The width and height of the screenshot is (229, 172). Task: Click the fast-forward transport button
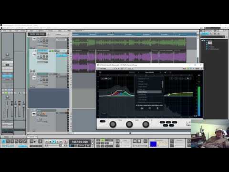pyautogui.click(x=61, y=141)
